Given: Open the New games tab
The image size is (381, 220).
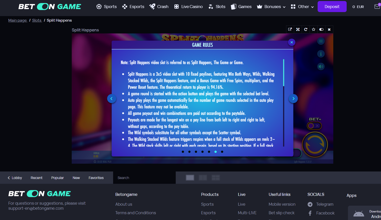Looking at the screenshot, I should 76,178.
